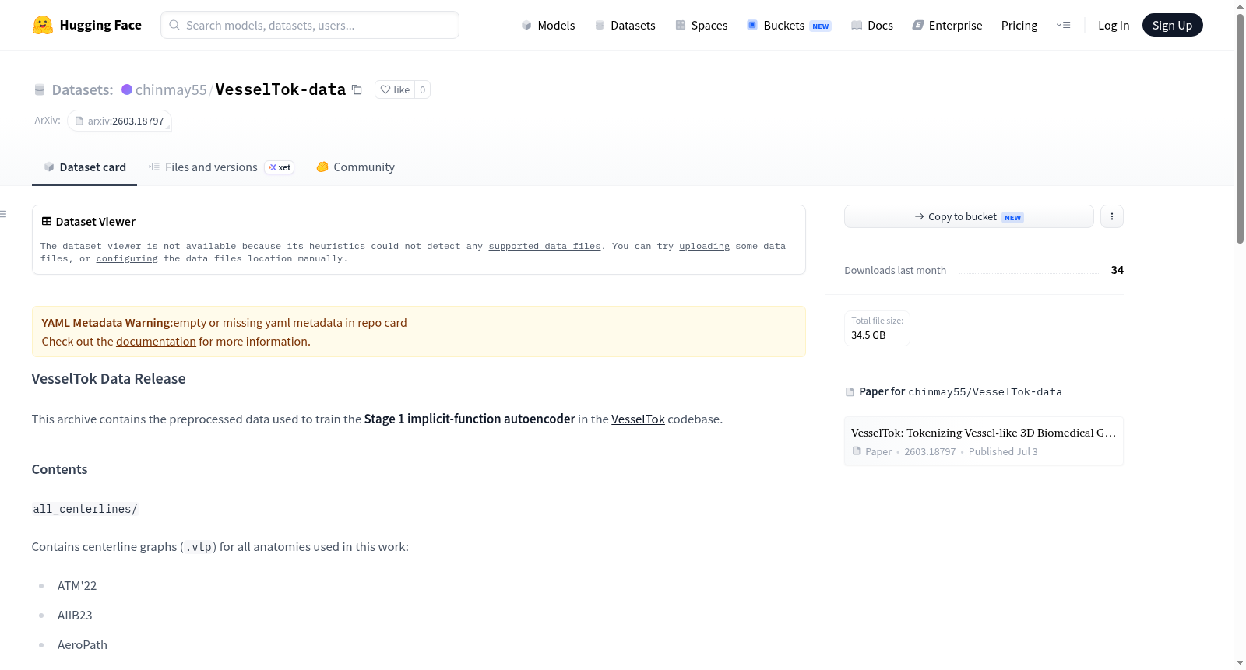
Task: Go to Spaces in the navigation
Action: coord(702,25)
